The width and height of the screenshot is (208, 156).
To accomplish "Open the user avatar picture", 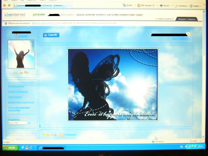I will 21,54.
